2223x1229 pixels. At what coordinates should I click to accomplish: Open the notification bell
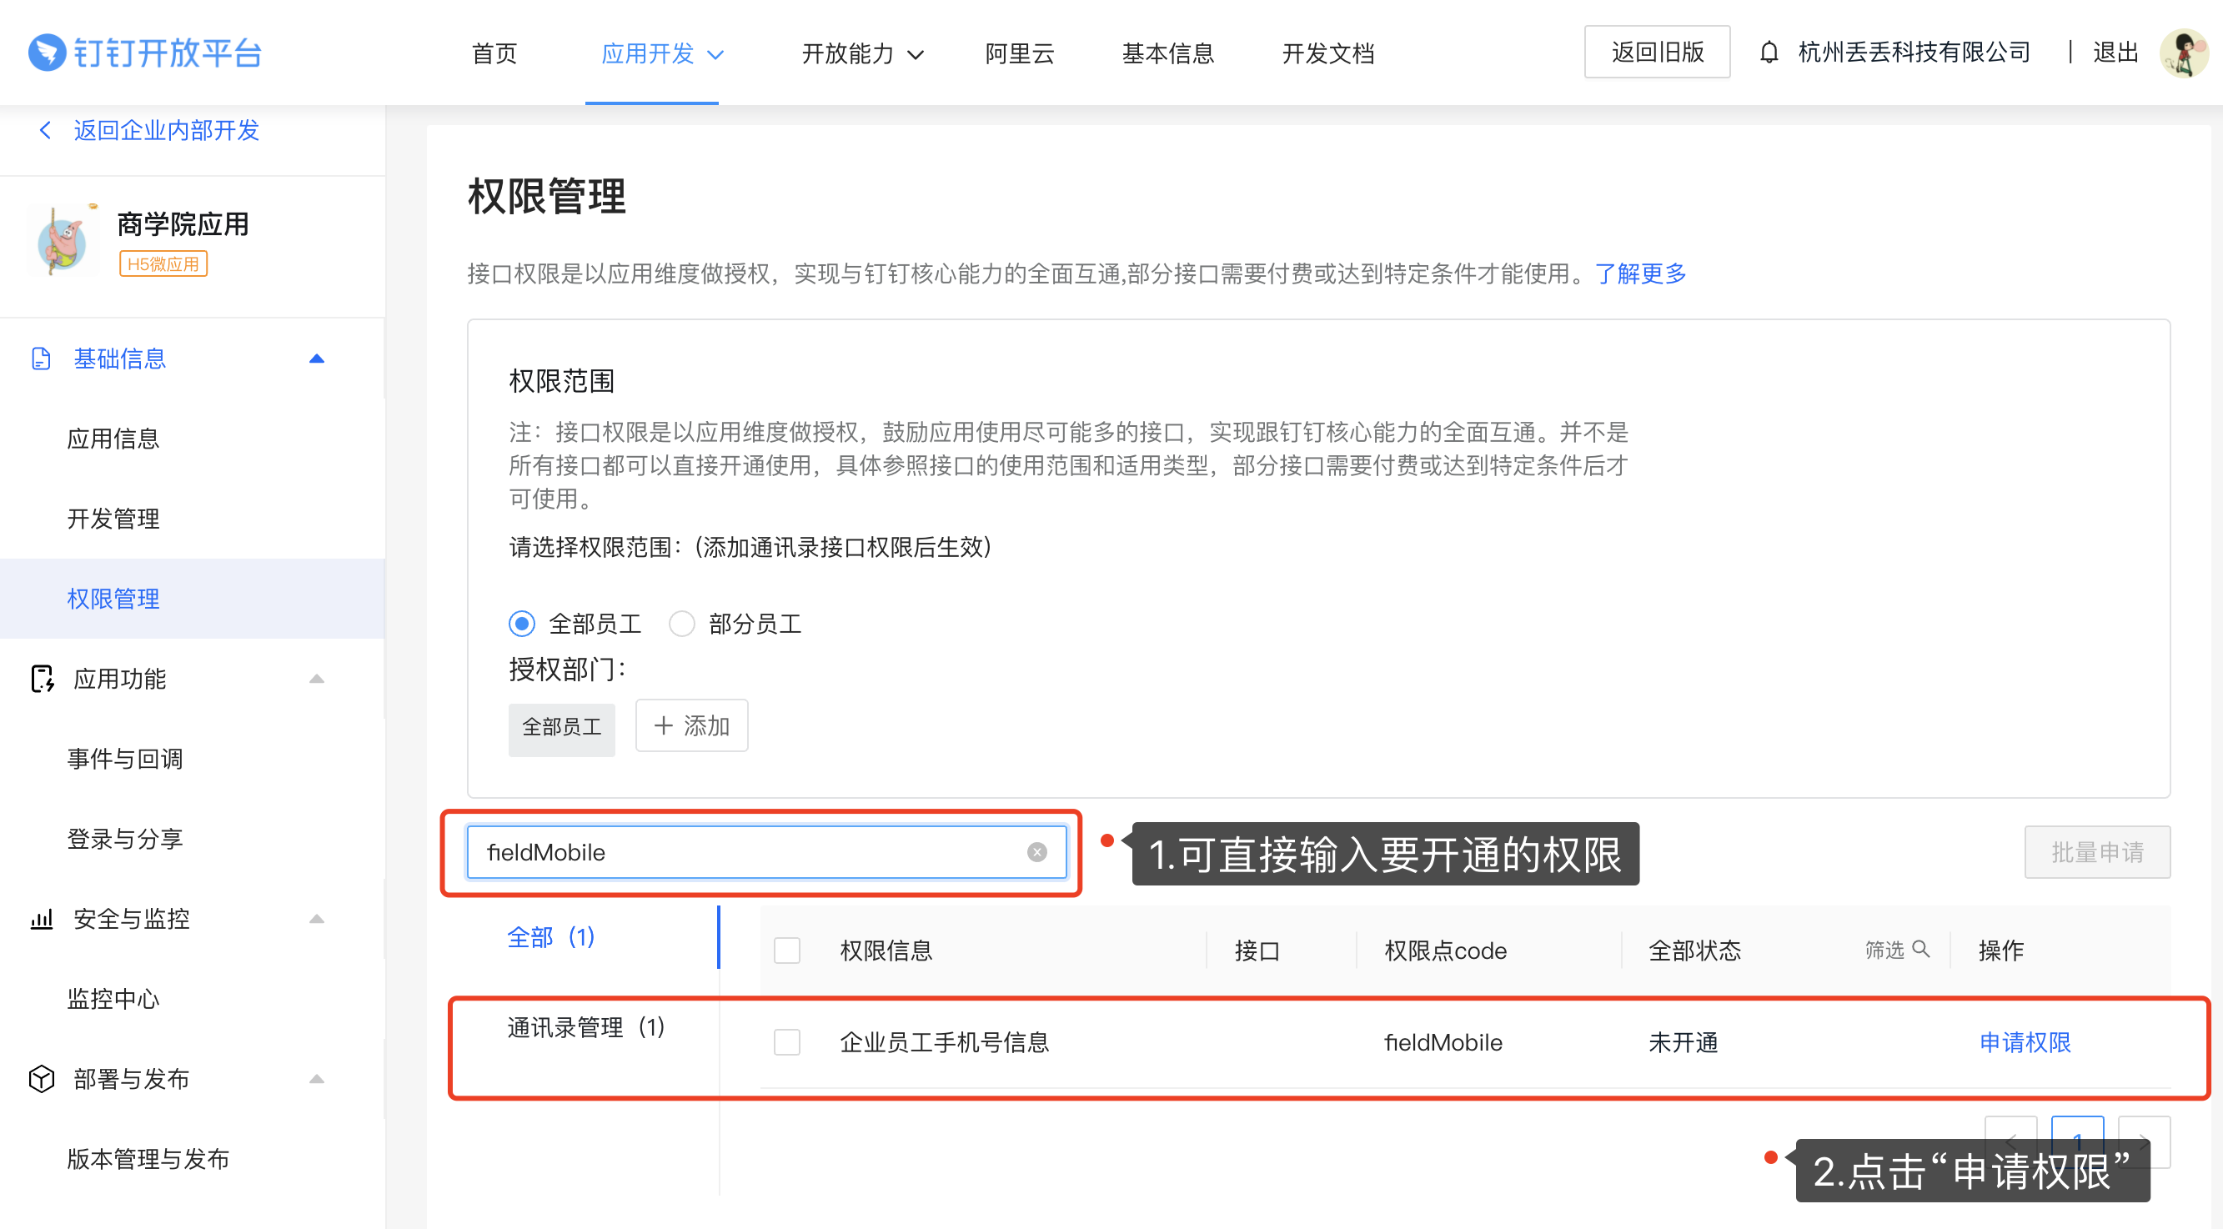pyautogui.click(x=1769, y=53)
